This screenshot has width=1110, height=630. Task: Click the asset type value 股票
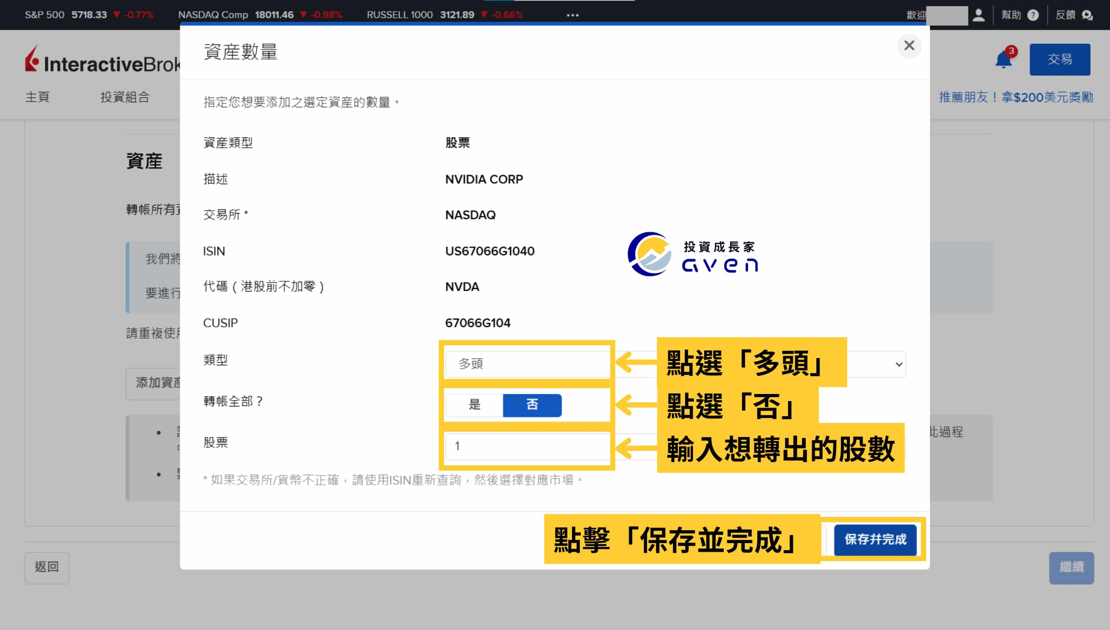pyautogui.click(x=457, y=143)
